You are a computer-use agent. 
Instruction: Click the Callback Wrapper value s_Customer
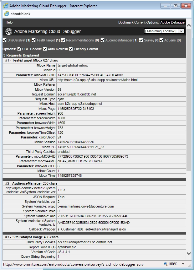pyautogui.click(x=92, y=229)
